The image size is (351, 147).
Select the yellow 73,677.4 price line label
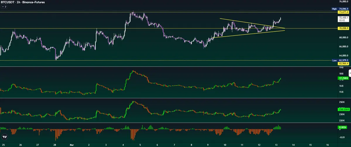pyautogui.click(x=344, y=12)
